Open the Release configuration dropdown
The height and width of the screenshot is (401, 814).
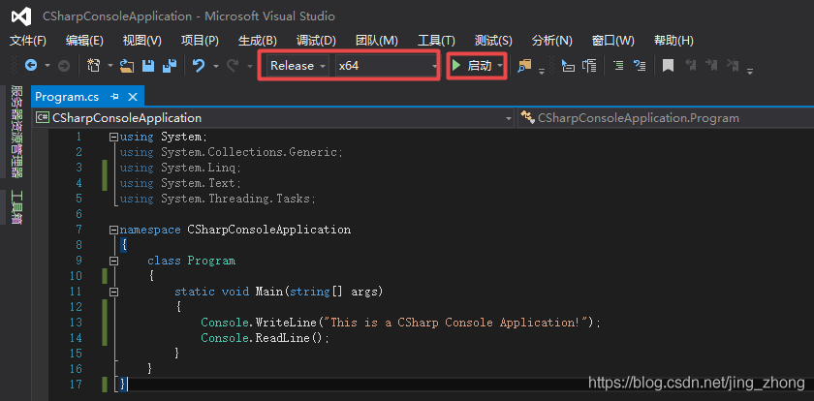tap(298, 66)
